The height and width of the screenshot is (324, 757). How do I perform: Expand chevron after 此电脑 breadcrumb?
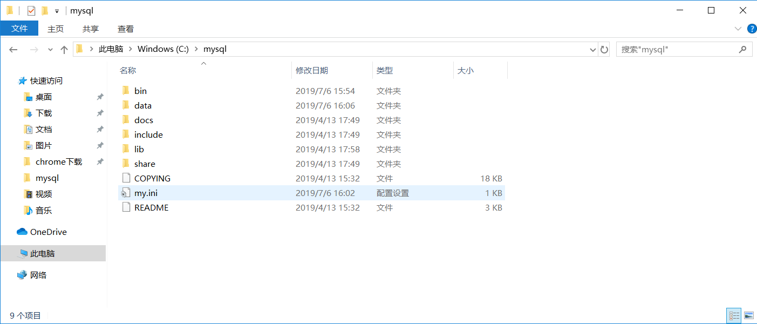pos(130,49)
